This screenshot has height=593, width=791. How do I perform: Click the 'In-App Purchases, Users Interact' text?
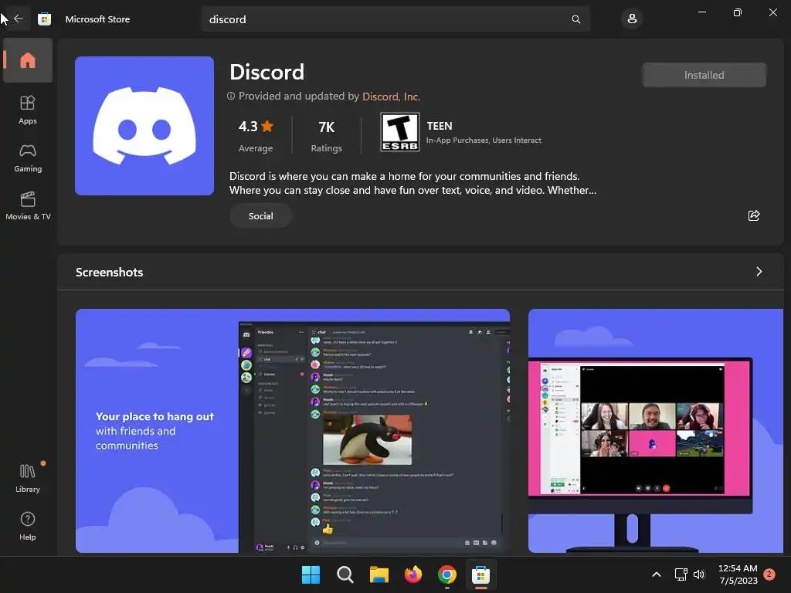(x=484, y=141)
